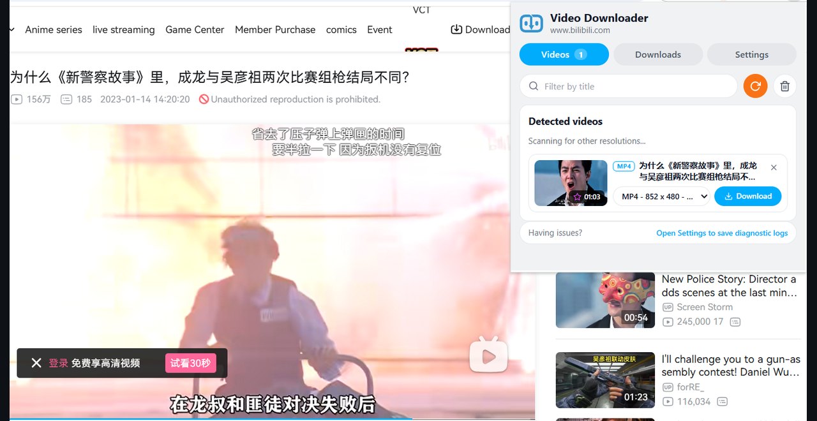Click the 试看30秒 trial button

coord(190,363)
